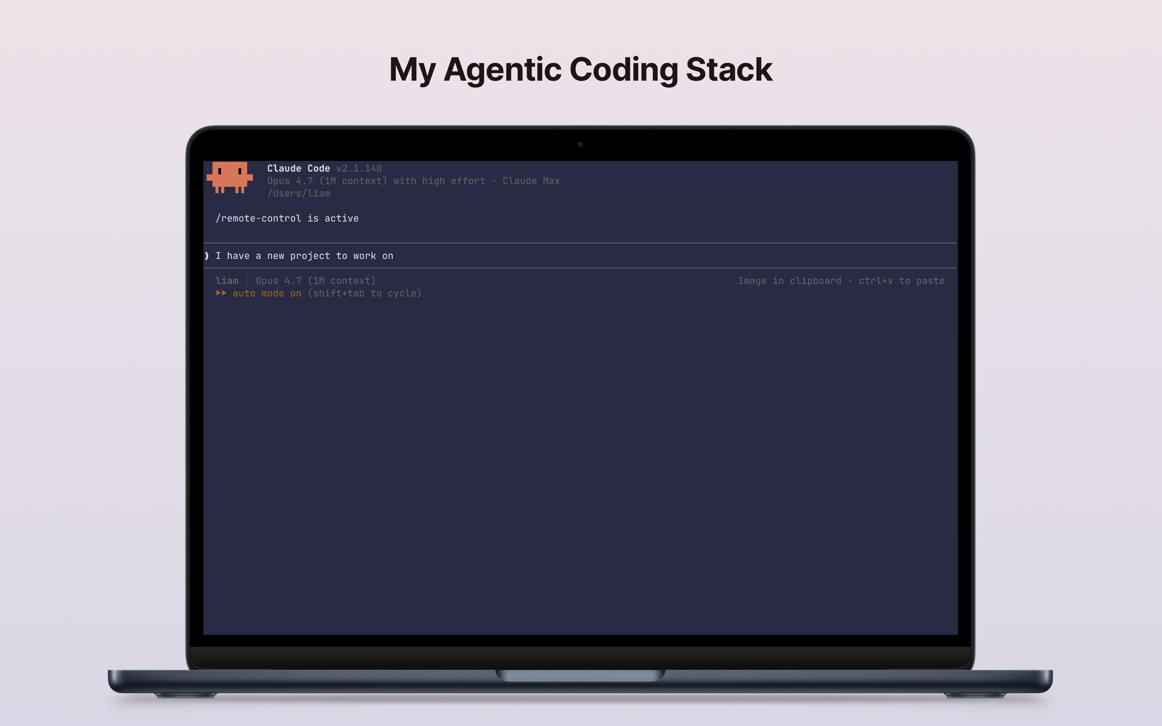Image resolution: width=1162 pixels, height=726 pixels.
Task: Click the prompt chevron before the input text
Action: (x=207, y=256)
